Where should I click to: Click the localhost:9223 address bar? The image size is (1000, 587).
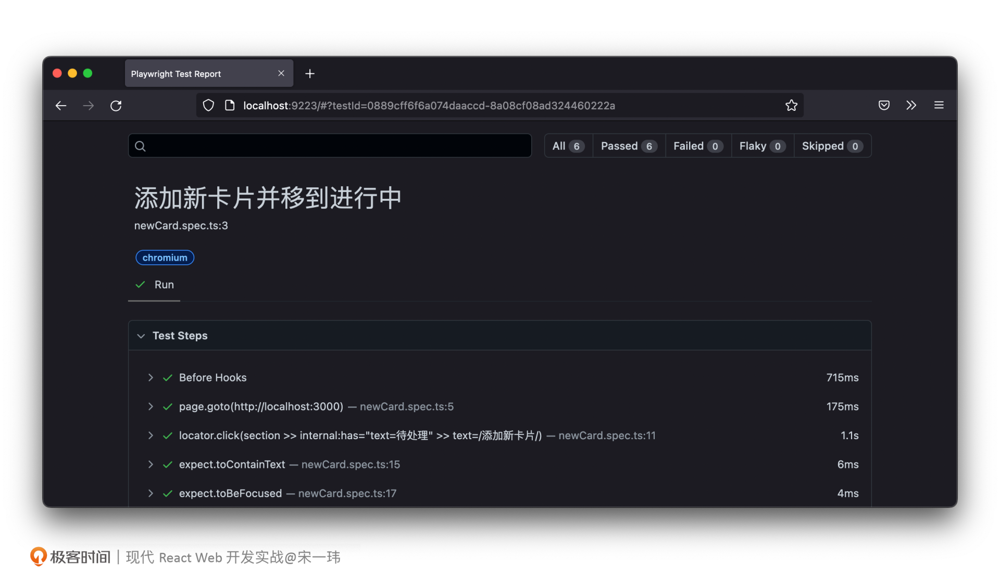pyautogui.click(x=500, y=106)
